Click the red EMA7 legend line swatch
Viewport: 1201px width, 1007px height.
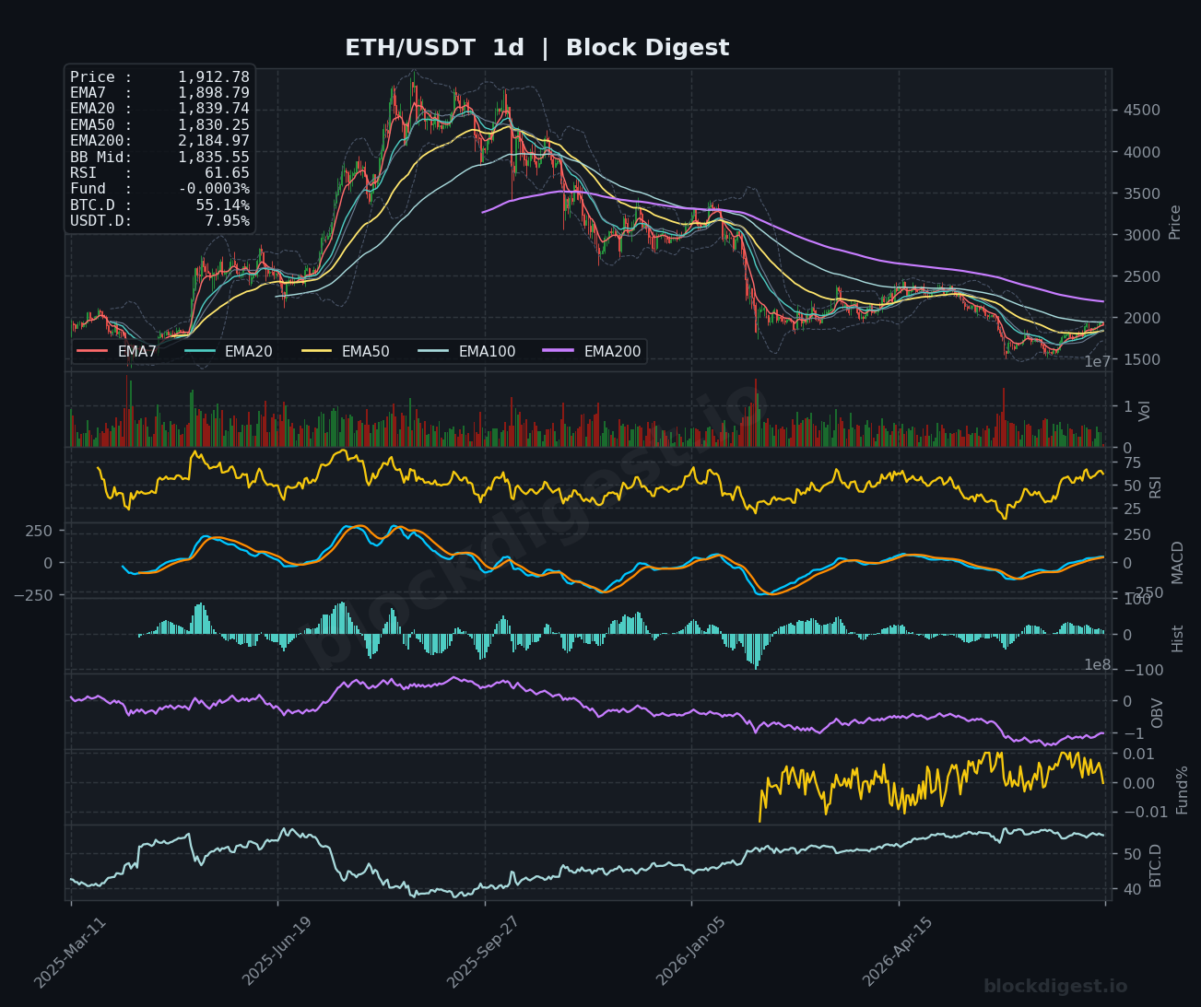point(93,352)
